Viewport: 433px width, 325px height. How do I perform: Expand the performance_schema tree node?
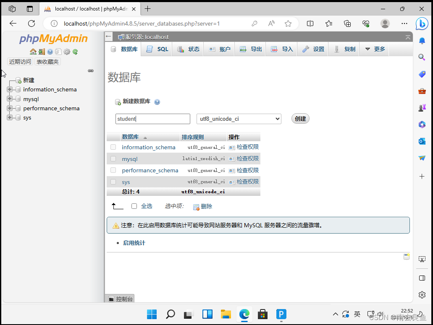9,108
